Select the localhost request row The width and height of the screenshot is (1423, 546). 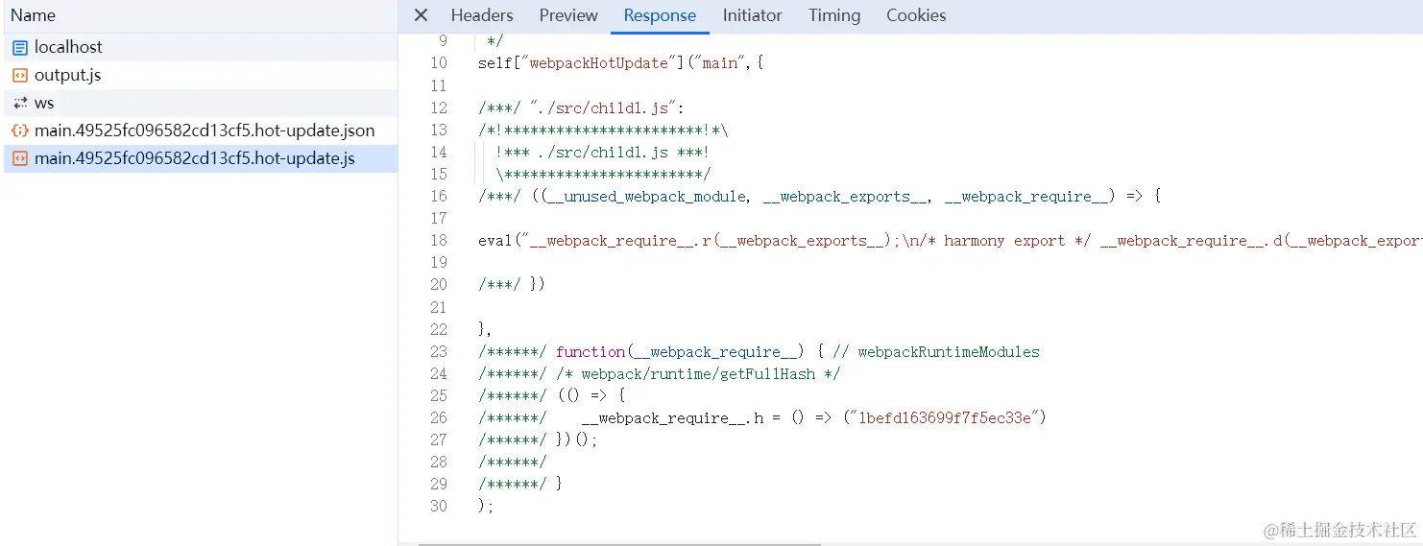(199, 47)
